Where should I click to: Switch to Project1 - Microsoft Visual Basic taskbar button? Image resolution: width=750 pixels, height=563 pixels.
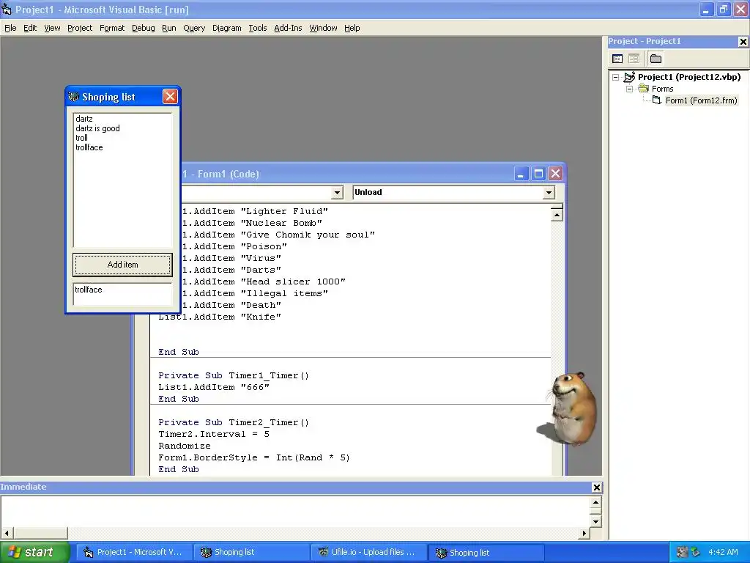click(x=133, y=552)
